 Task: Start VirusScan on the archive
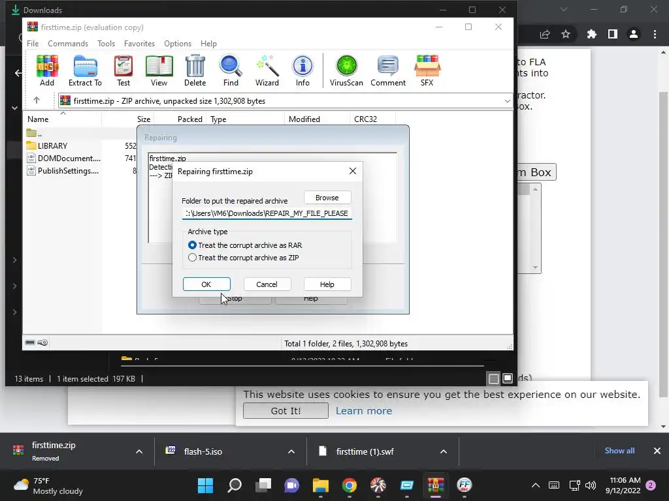pyautogui.click(x=346, y=70)
